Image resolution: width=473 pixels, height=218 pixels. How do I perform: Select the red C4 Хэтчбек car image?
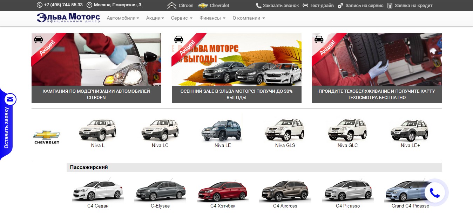223,190
